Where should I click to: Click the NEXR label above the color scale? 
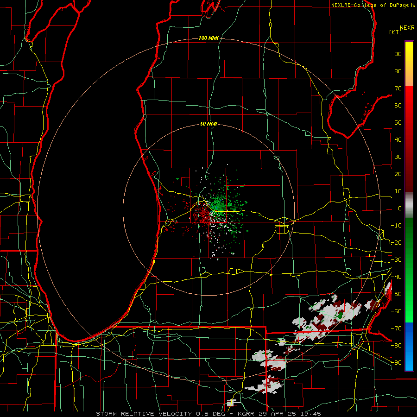407,28
